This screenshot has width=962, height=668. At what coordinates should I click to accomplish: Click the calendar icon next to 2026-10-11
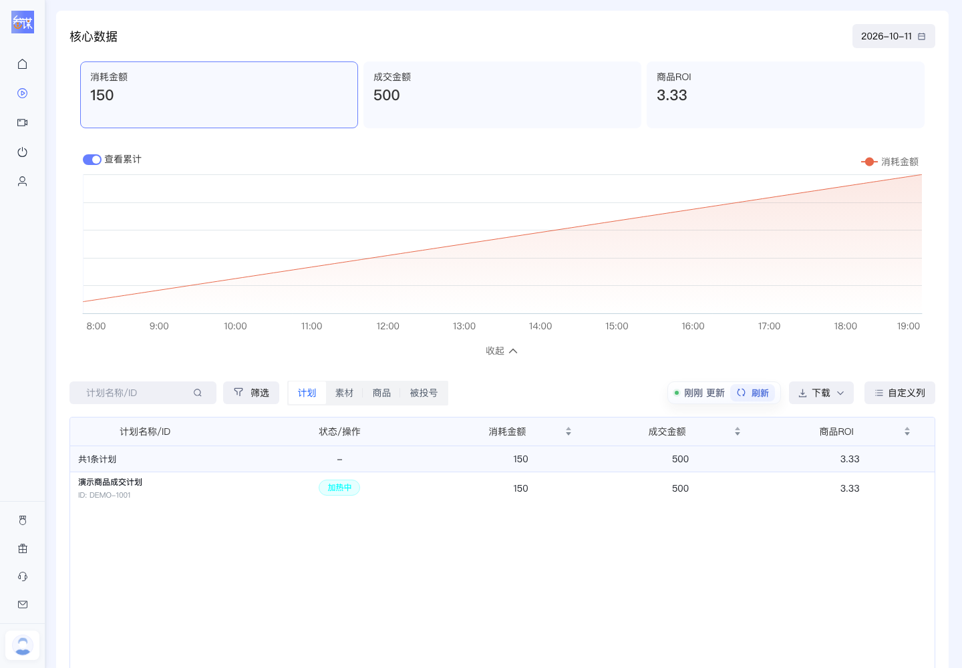[x=922, y=36]
